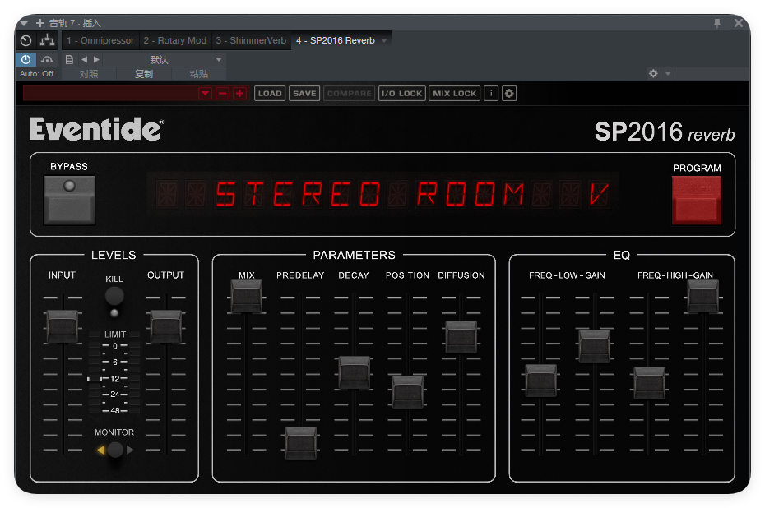Click the round clock-style icon left of the plugin tabs
This screenshot has height=508, width=765.
click(25, 40)
